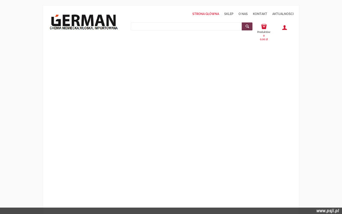Image resolution: width=342 pixels, height=214 pixels.
Task: Open the Kontakt page
Action: 260,14
